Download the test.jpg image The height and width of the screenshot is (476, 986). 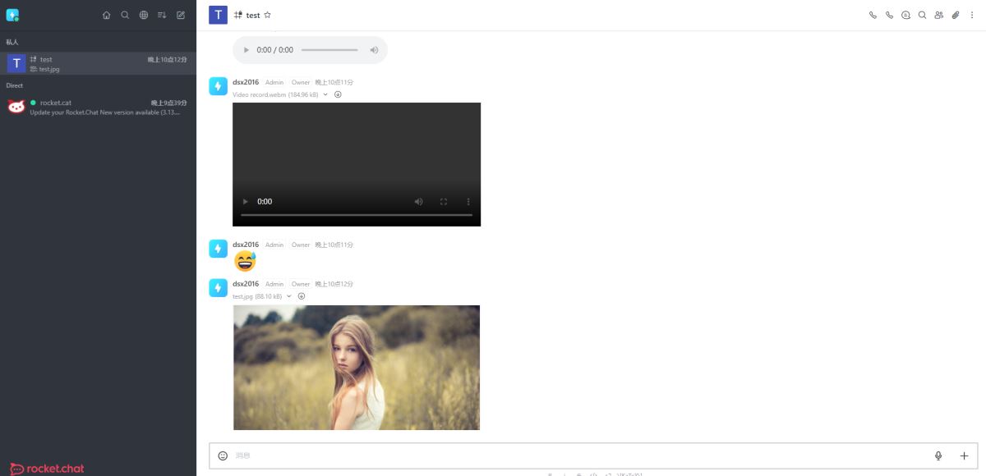tap(302, 296)
